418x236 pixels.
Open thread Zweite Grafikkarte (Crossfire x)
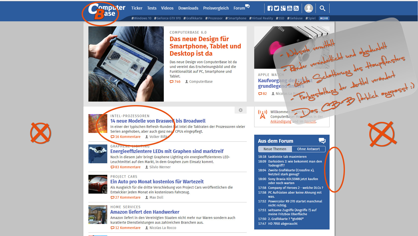coord(291,172)
